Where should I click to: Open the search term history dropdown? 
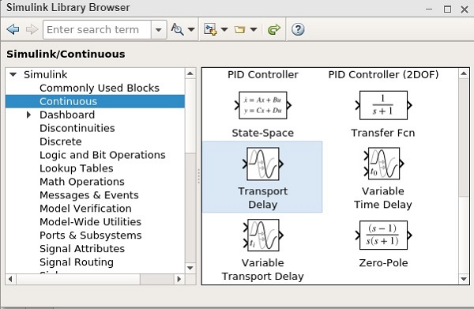click(159, 29)
